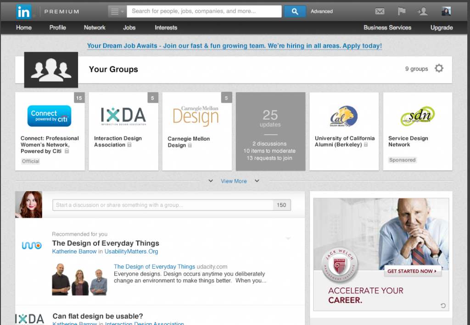The height and width of the screenshot is (325, 470).
Task: Click the Accelerate Your Career ad text
Action: [x=366, y=295]
